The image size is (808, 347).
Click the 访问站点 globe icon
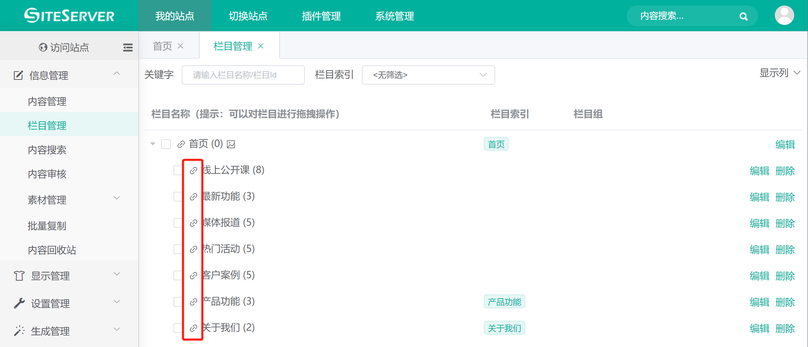[43, 47]
